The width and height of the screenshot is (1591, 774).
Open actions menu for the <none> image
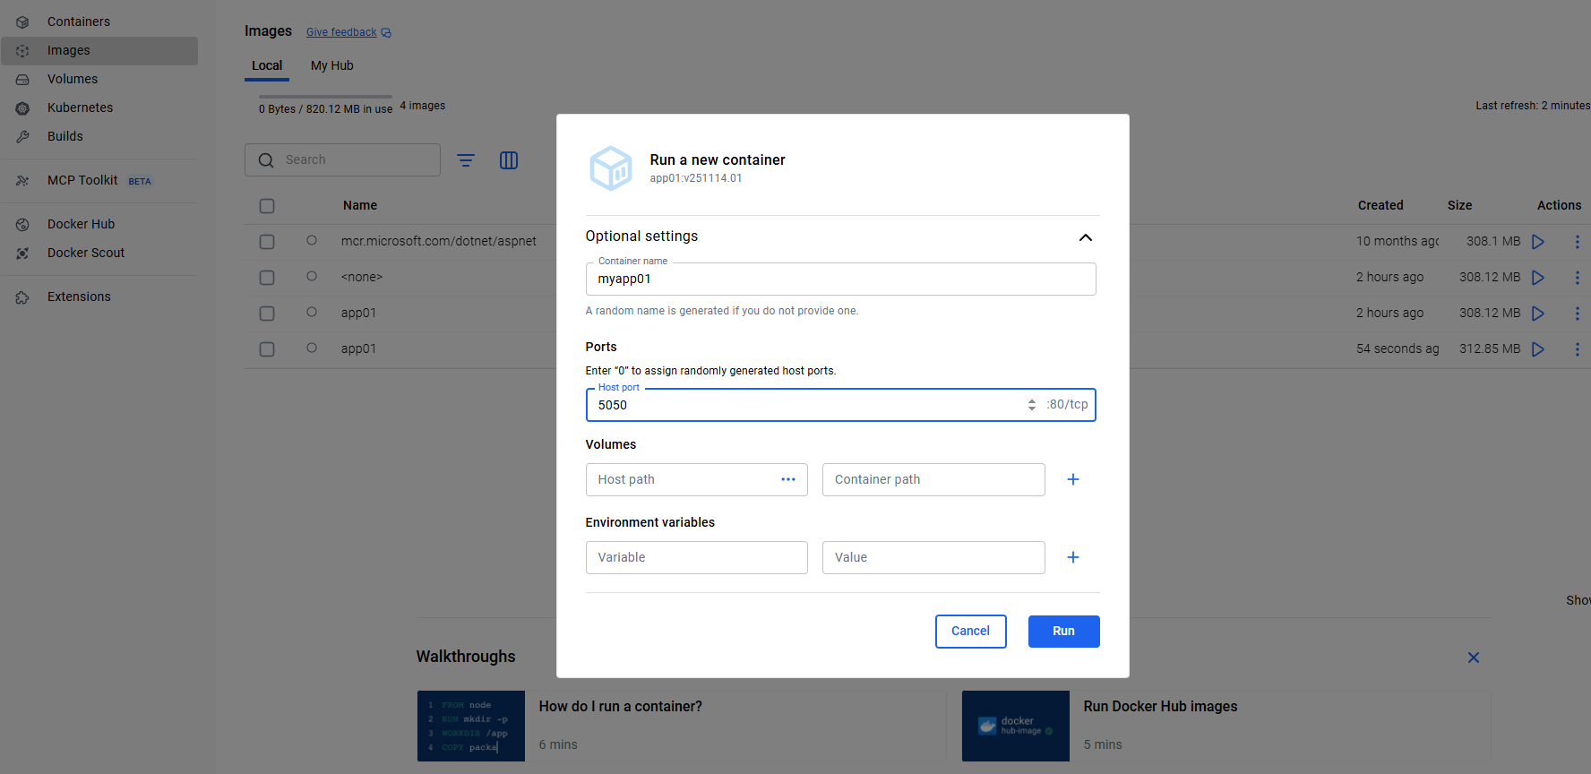[1577, 278]
